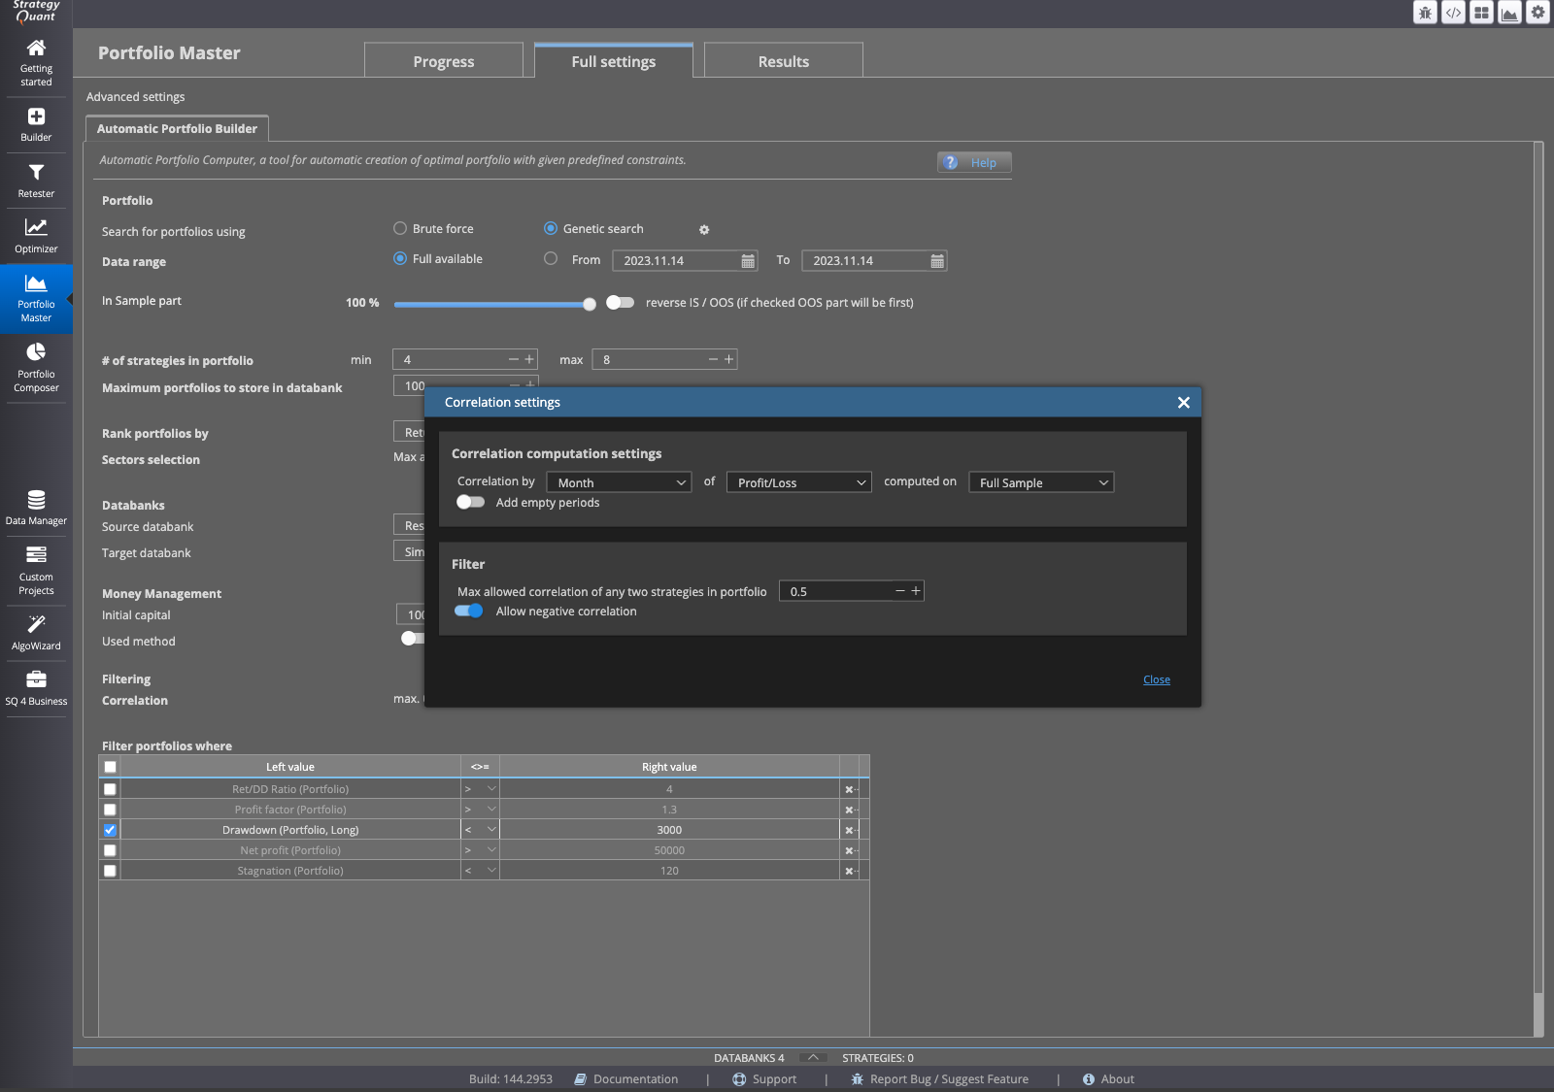Viewport: 1554px width, 1092px height.
Task: Switch to the Full settings tab
Action: pyautogui.click(x=614, y=61)
